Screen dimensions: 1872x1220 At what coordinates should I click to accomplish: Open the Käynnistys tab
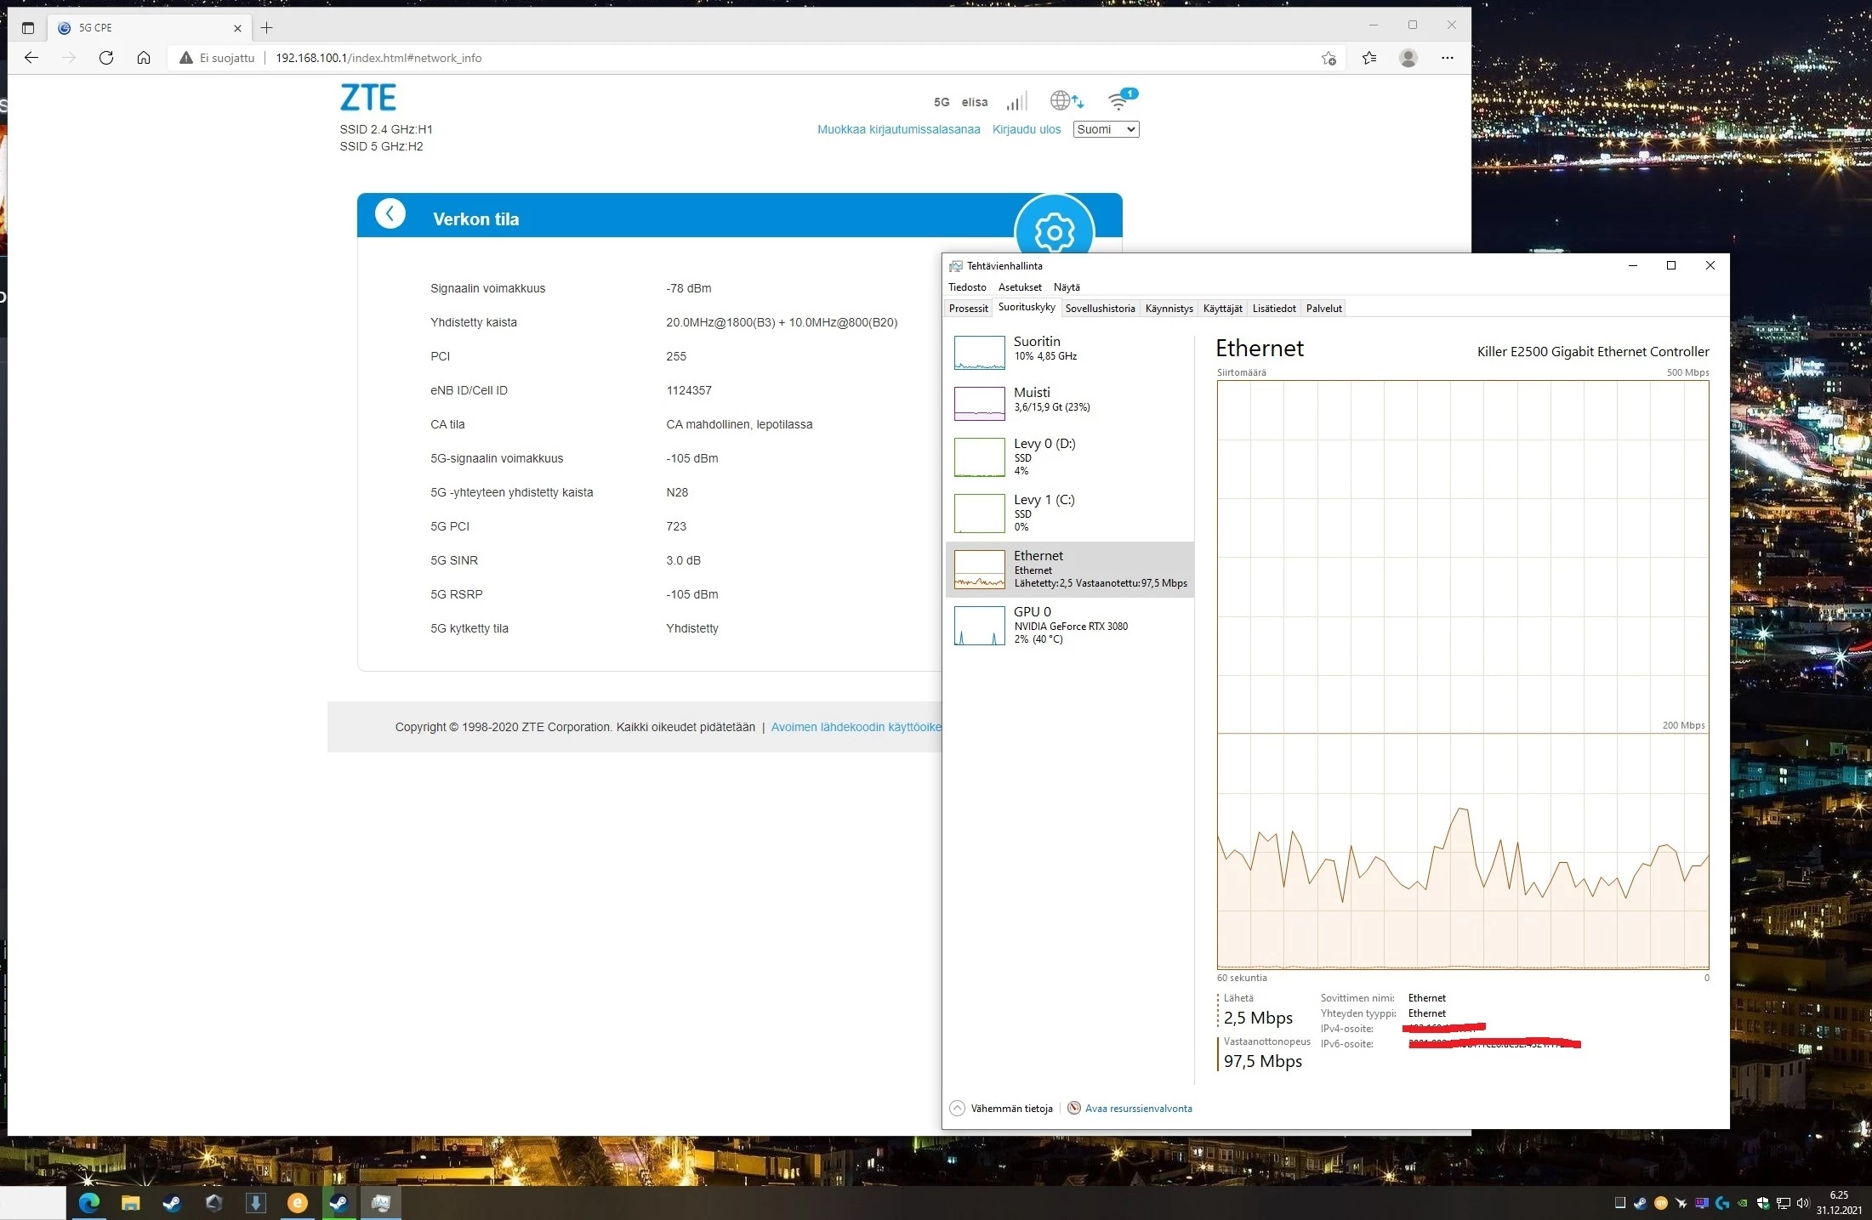point(1168,309)
